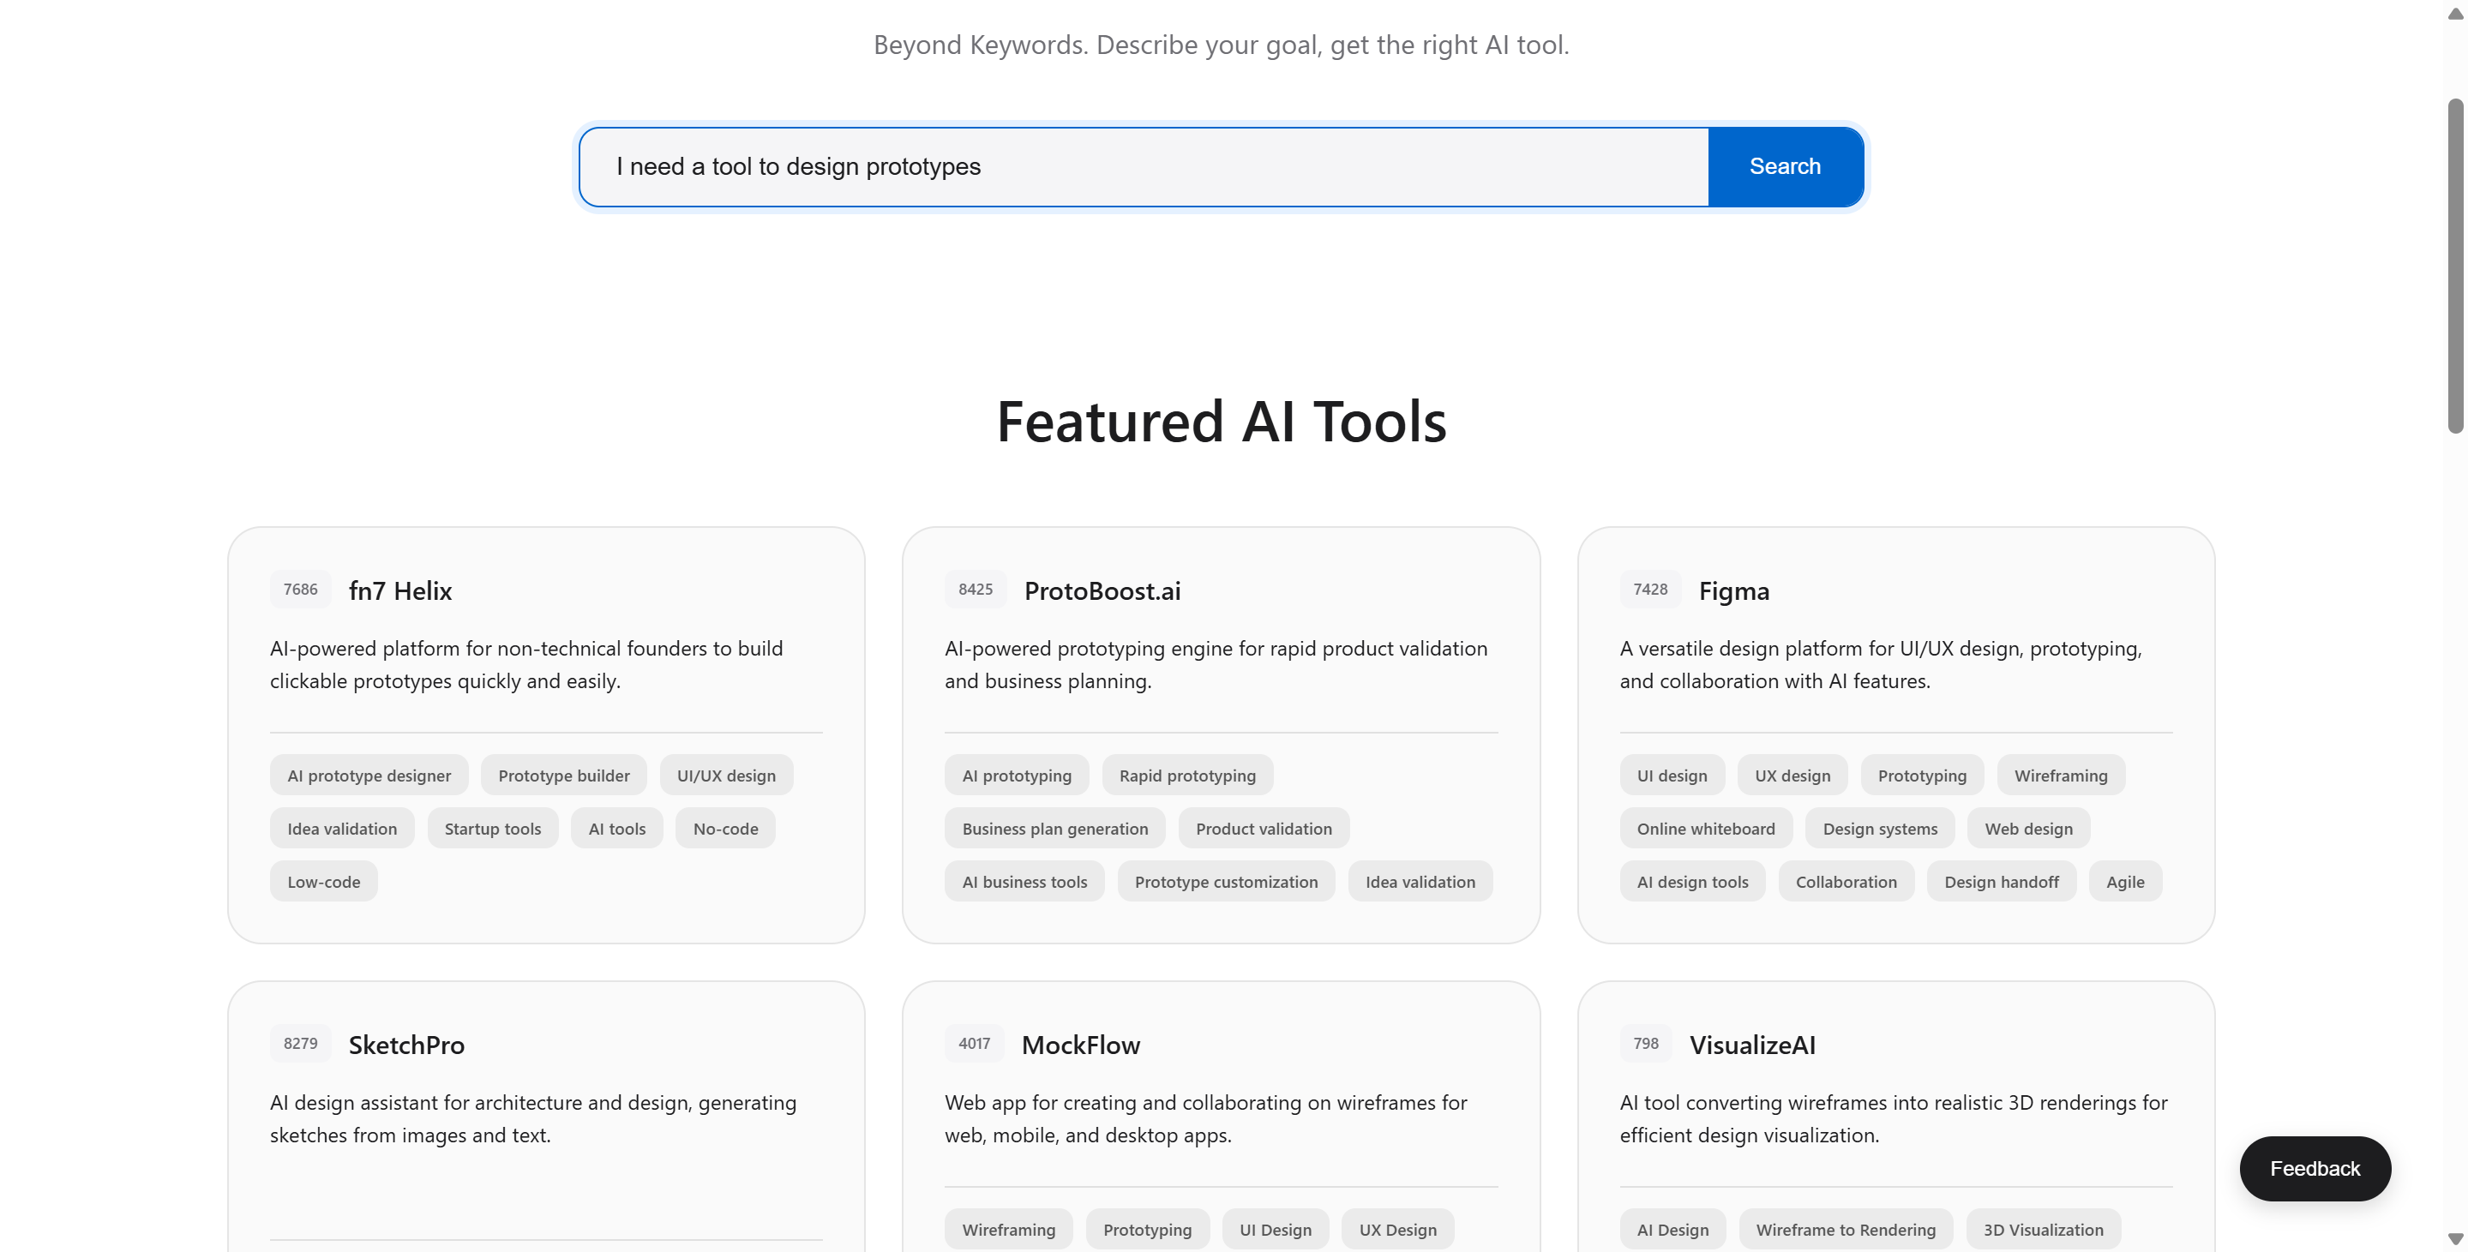Open the Feedback button
The height and width of the screenshot is (1252, 2468).
(x=2315, y=1168)
